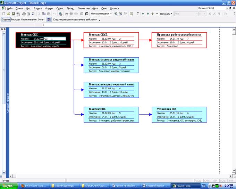Viewport: 236px width, 189px height.
Task: Open 'Следующие шаги и связанные действия' dropdown
Action: click(x=75, y=19)
